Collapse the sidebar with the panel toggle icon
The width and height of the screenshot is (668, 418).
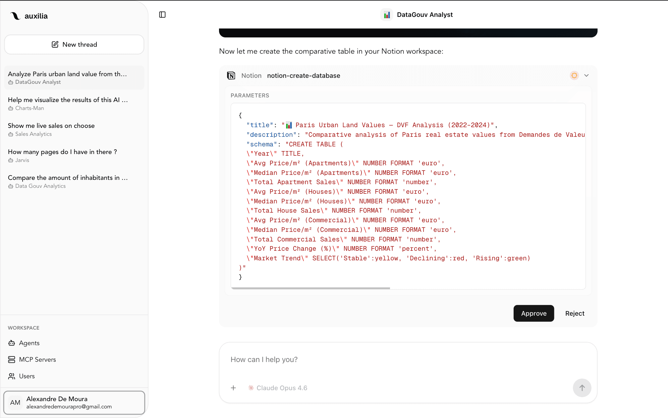click(162, 15)
